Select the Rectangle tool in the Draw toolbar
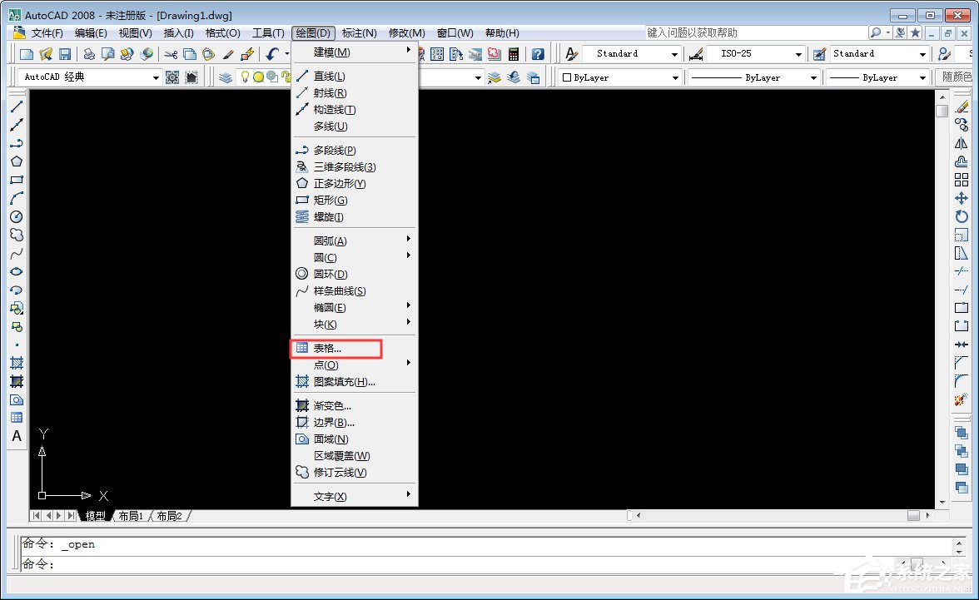This screenshot has height=600, width=979. point(17,179)
